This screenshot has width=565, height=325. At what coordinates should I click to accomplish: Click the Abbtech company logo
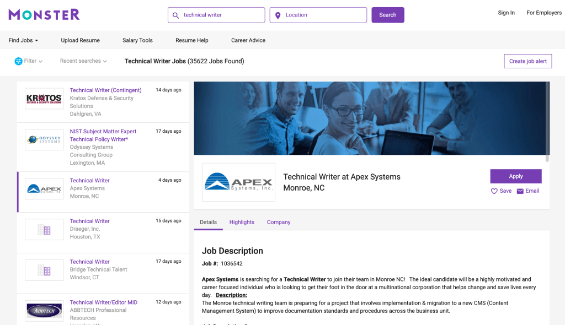44,311
